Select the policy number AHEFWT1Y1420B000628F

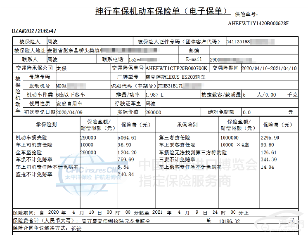coord(258,24)
